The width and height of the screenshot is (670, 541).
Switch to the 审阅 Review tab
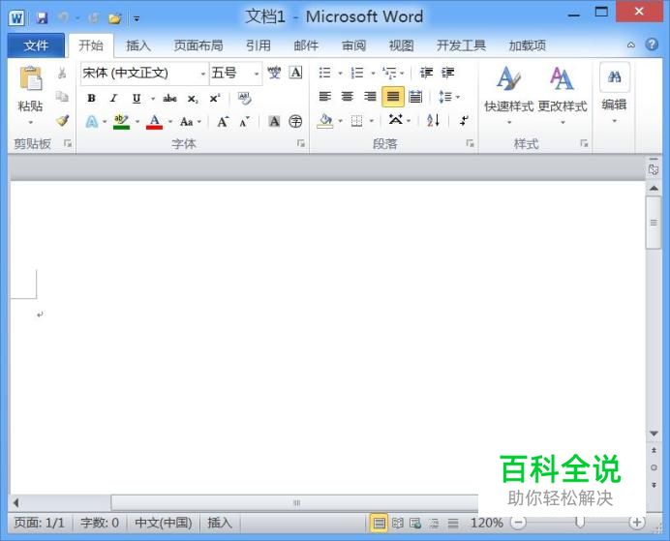click(353, 45)
